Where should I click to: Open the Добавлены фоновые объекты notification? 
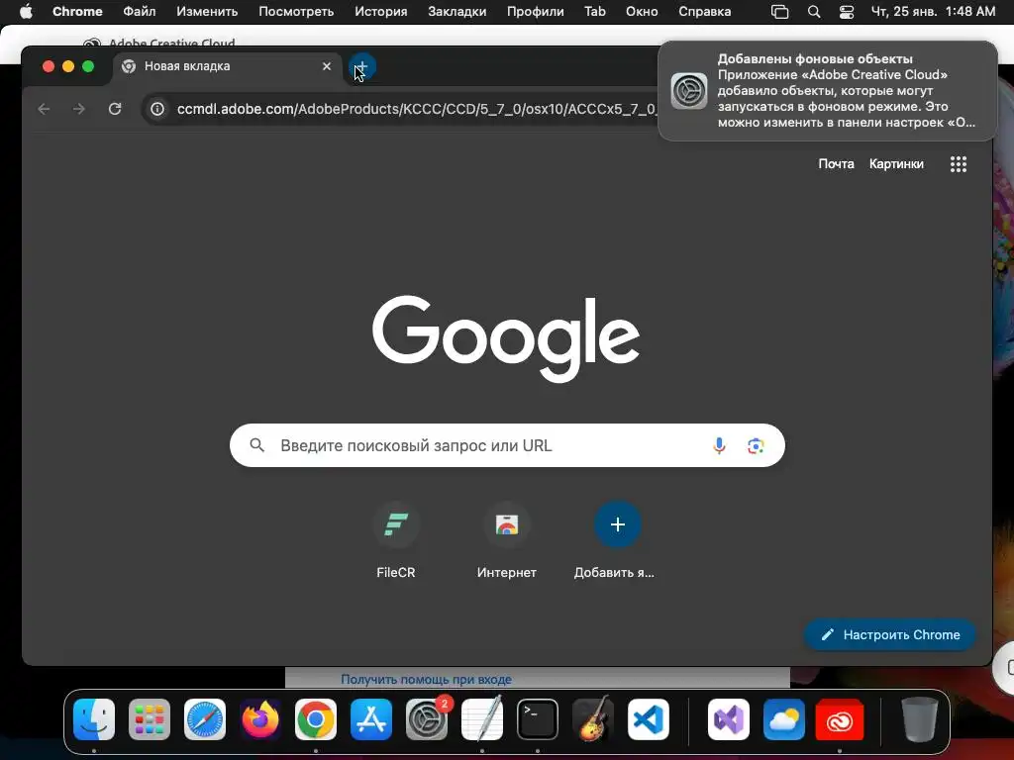(x=828, y=90)
